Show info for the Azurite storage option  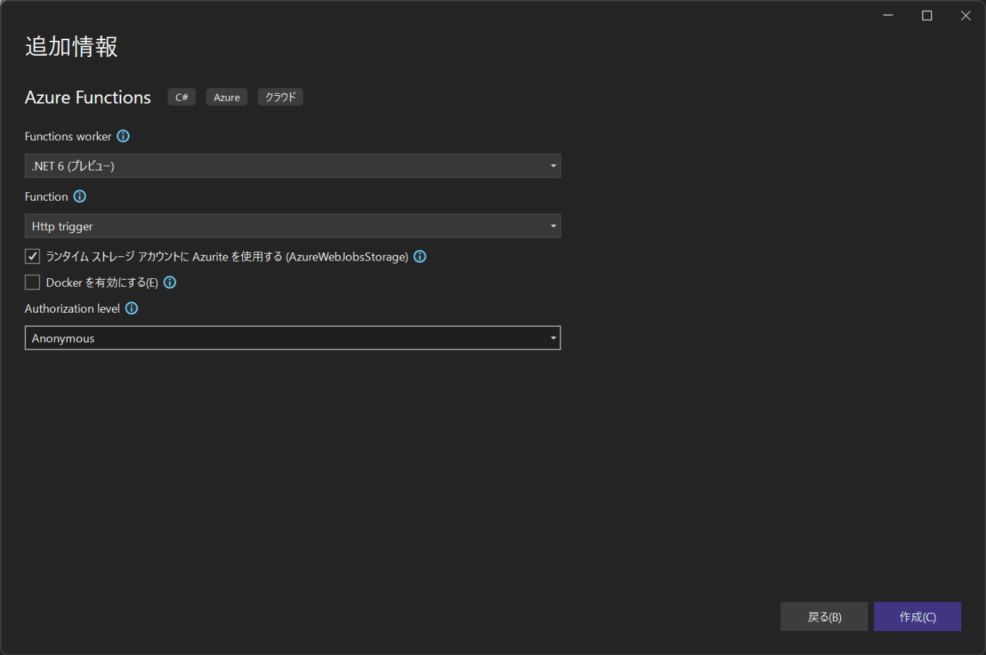pos(420,256)
